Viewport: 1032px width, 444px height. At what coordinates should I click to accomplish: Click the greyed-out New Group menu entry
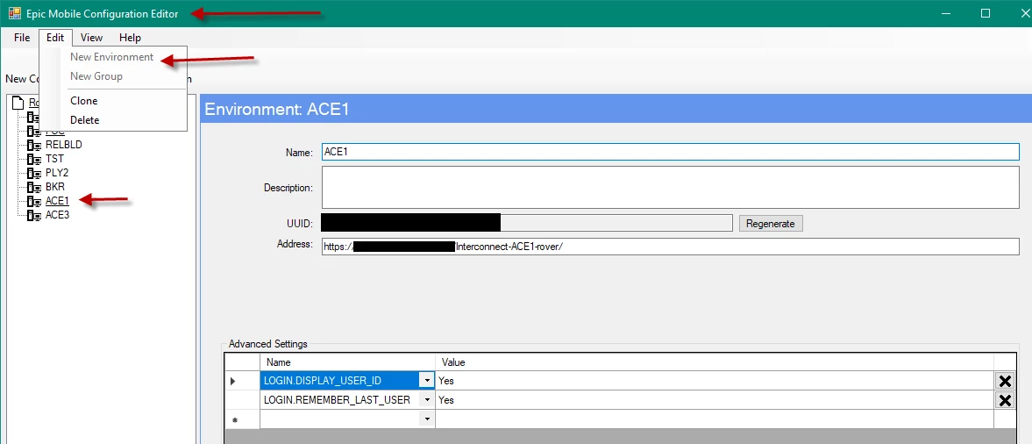coord(96,75)
